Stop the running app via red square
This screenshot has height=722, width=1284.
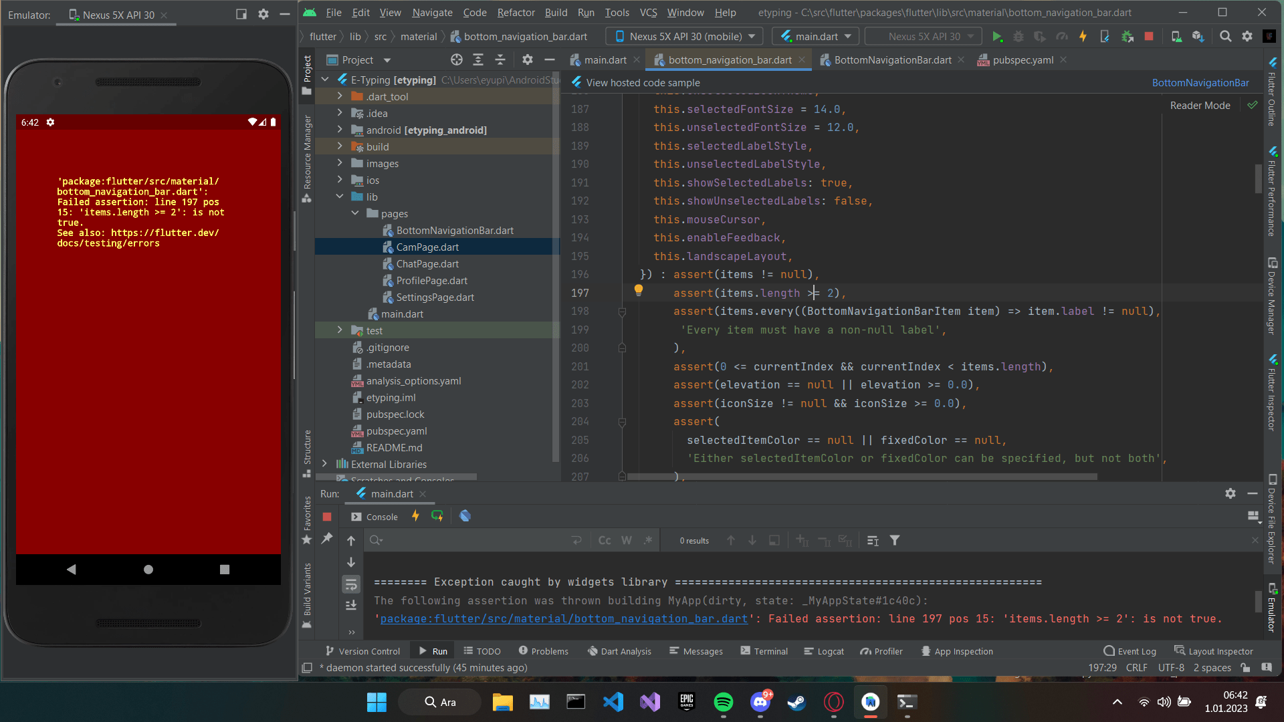1150,37
